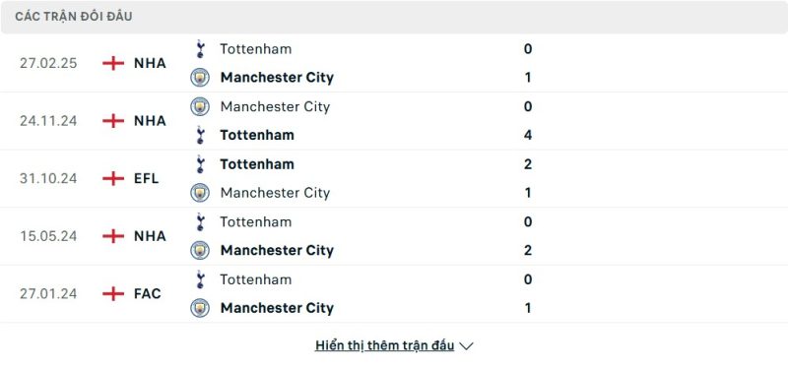
Task: Click Tottenham crest in 24.11.24 match
Action: [x=200, y=135]
